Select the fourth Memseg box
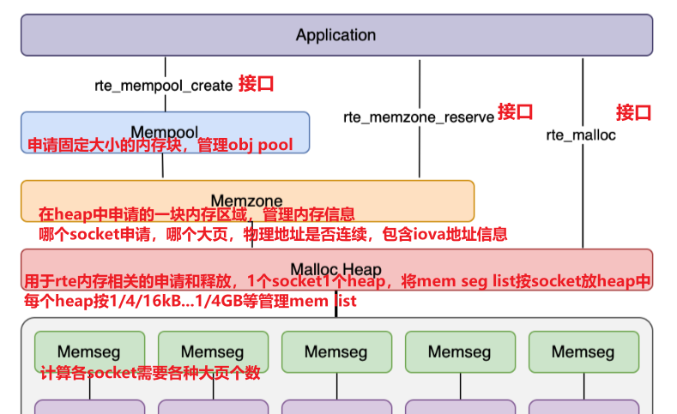The height and width of the screenshot is (414, 677). tap(460, 352)
